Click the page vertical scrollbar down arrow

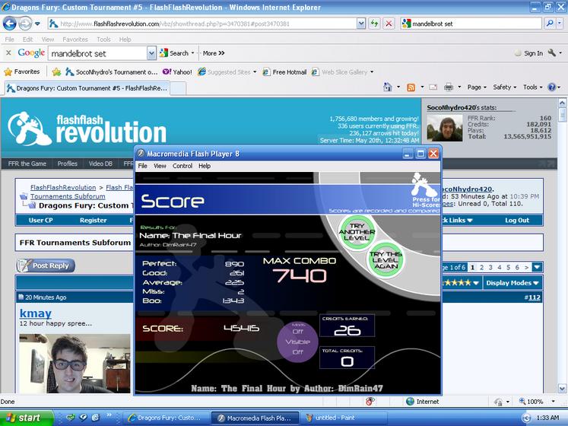pyautogui.click(x=562, y=388)
